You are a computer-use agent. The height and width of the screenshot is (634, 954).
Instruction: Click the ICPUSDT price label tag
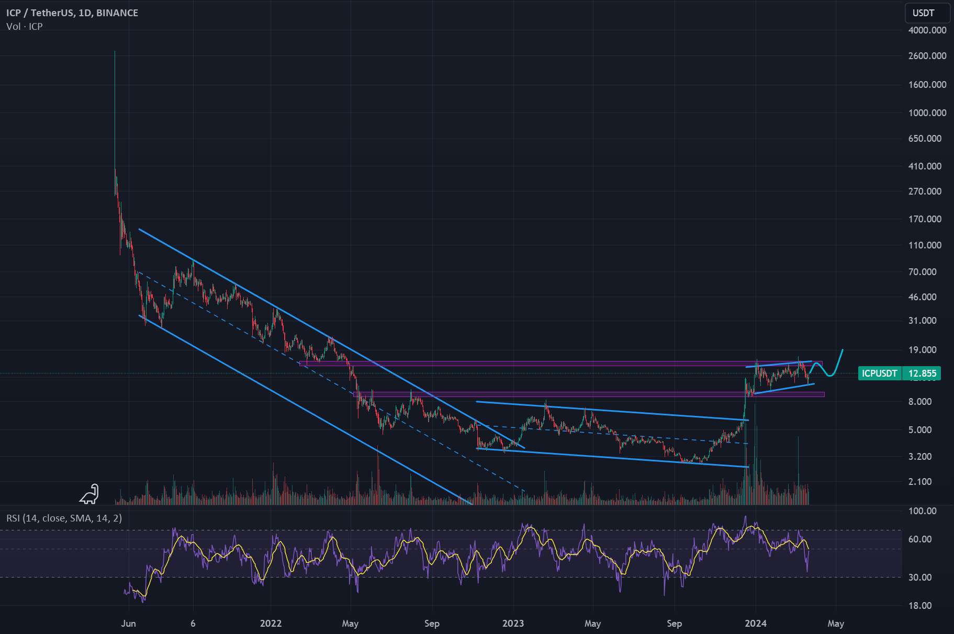[880, 373]
